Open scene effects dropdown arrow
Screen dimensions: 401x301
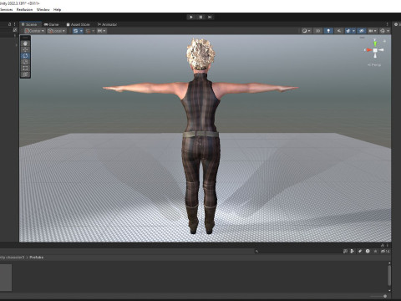coord(353,31)
